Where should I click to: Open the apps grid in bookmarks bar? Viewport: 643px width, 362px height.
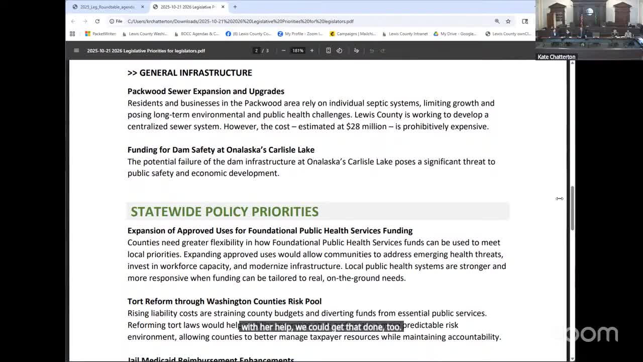click(72, 34)
